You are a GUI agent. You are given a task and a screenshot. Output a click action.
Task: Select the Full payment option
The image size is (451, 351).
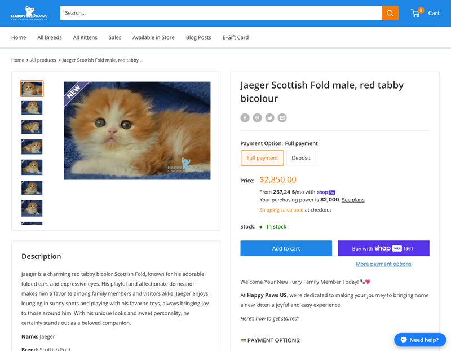pyautogui.click(x=262, y=158)
